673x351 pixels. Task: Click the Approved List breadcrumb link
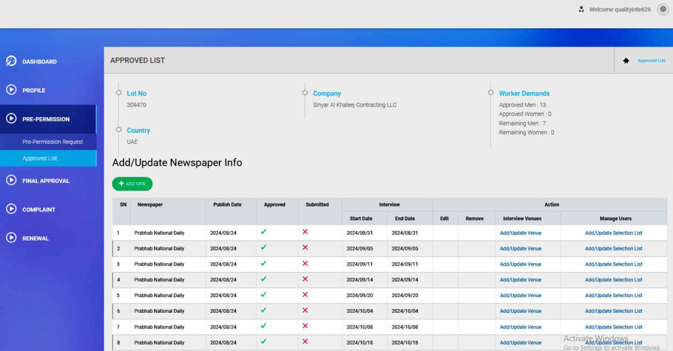coord(651,60)
